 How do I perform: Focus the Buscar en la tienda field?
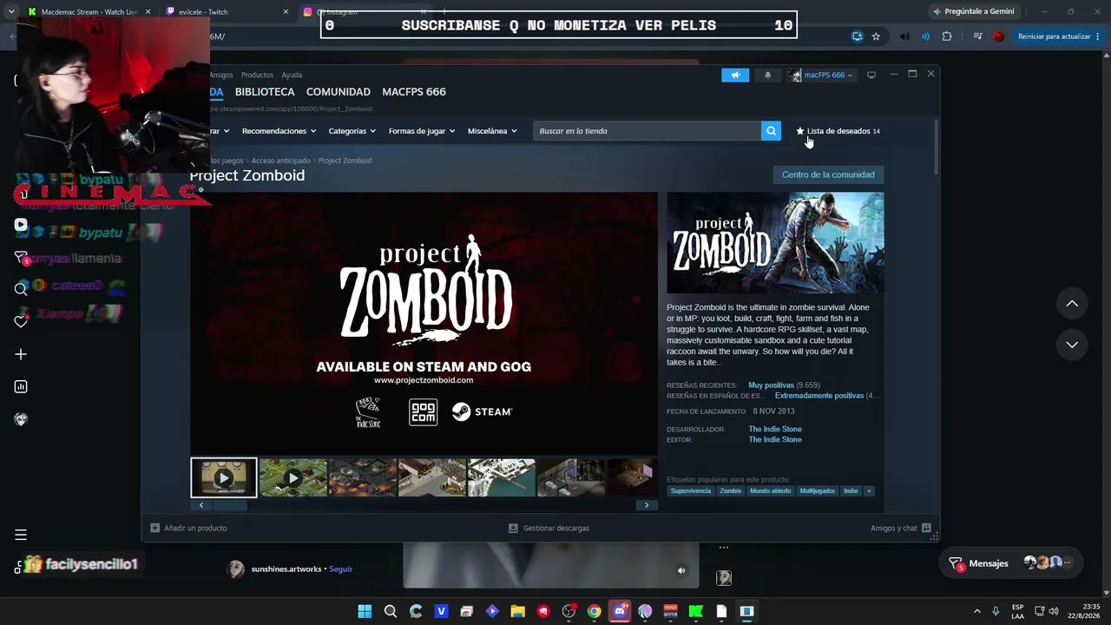point(647,131)
